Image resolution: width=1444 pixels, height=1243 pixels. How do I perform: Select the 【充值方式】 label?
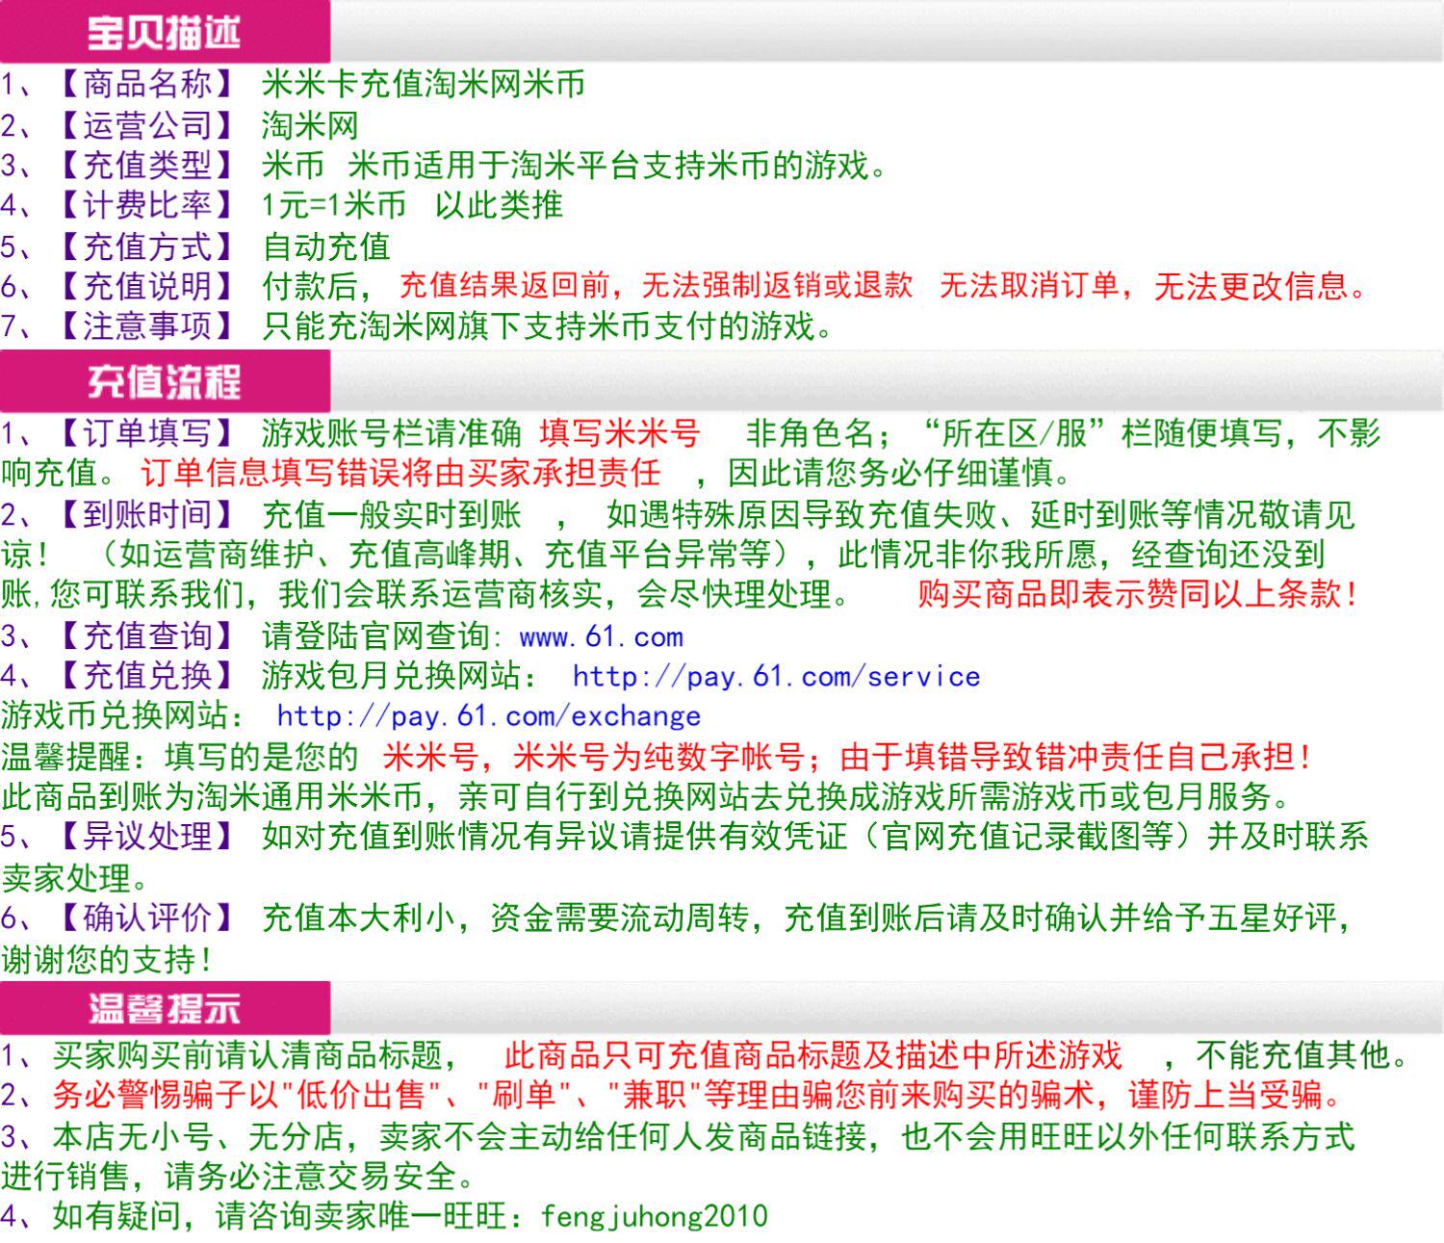point(146,246)
